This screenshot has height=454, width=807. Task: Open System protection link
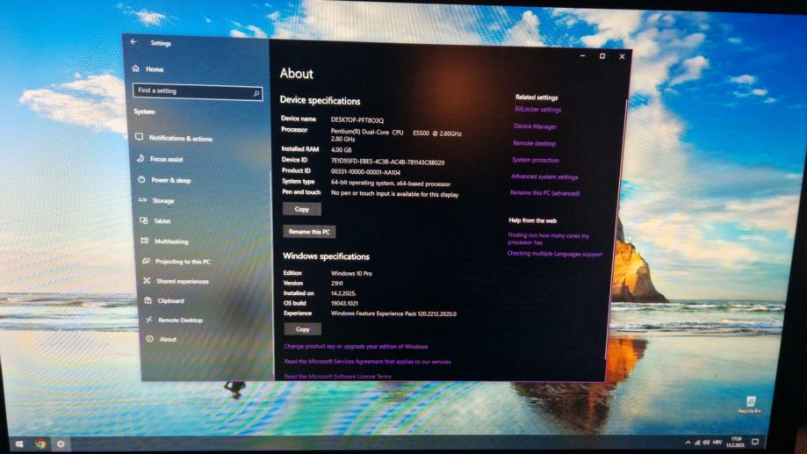tap(536, 160)
